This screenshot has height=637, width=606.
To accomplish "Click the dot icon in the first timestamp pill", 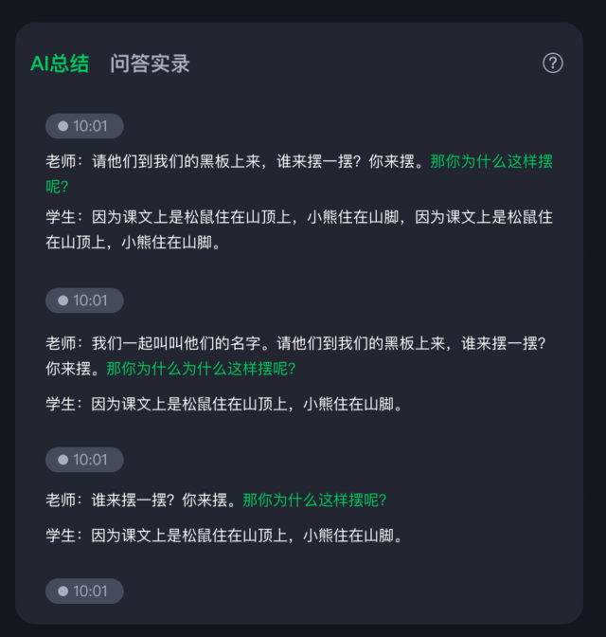I will click(62, 126).
